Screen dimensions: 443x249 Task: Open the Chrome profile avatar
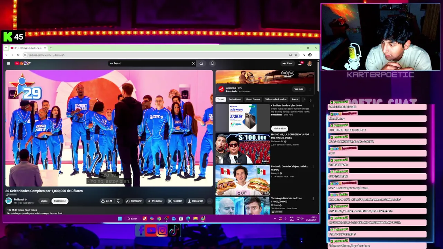[310, 55]
